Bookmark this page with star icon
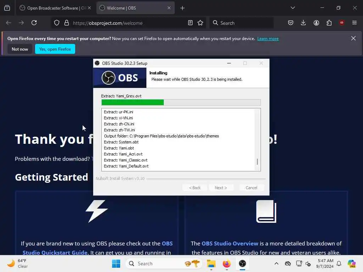Image resolution: width=363 pixels, height=272 pixels. (x=200, y=23)
